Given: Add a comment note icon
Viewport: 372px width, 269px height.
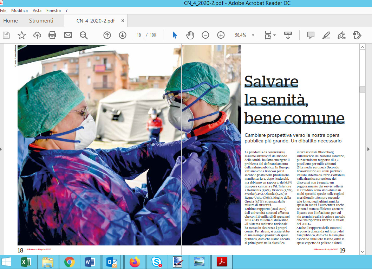Looking at the screenshot, I should tap(311, 35).
